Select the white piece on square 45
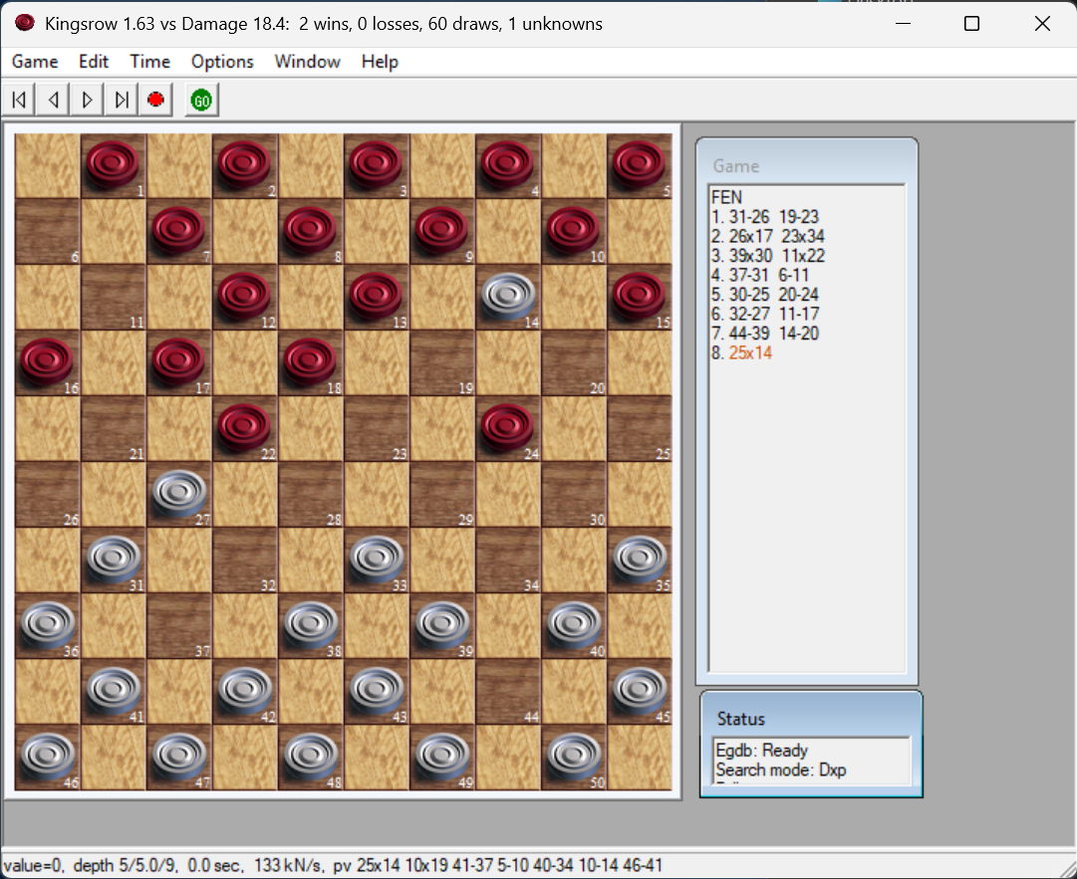The width and height of the screenshot is (1077, 879). 641,690
